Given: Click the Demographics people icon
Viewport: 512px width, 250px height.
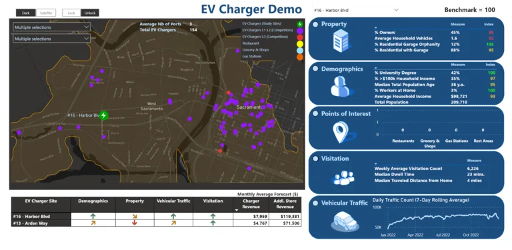Looking at the screenshot, I should (341, 86).
